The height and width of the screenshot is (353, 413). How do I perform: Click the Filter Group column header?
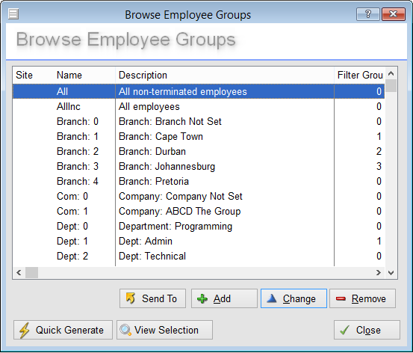359,76
